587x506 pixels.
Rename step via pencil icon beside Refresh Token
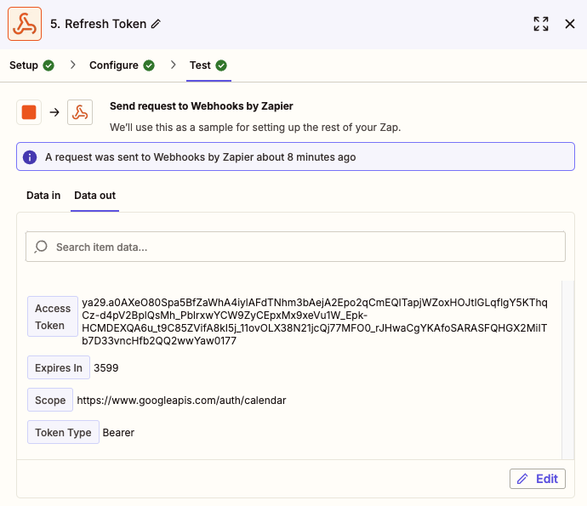[x=156, y=24]
